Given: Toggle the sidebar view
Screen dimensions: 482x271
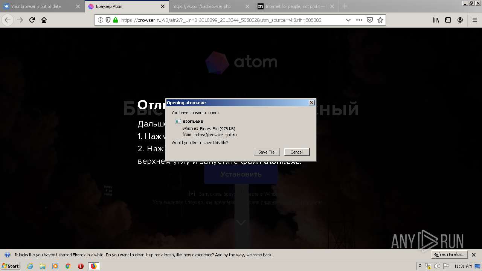Looking at the screenshot, I should [x=448, y=20].
